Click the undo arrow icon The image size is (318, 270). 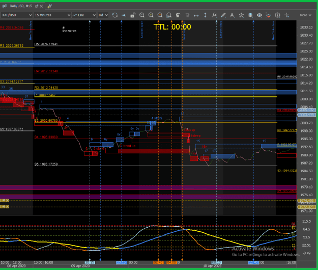pos(178,15)
